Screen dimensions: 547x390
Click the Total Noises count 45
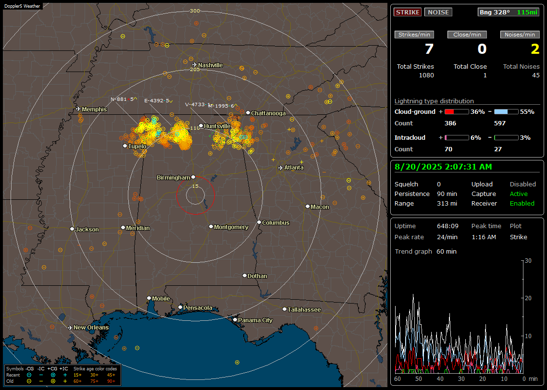536,75
